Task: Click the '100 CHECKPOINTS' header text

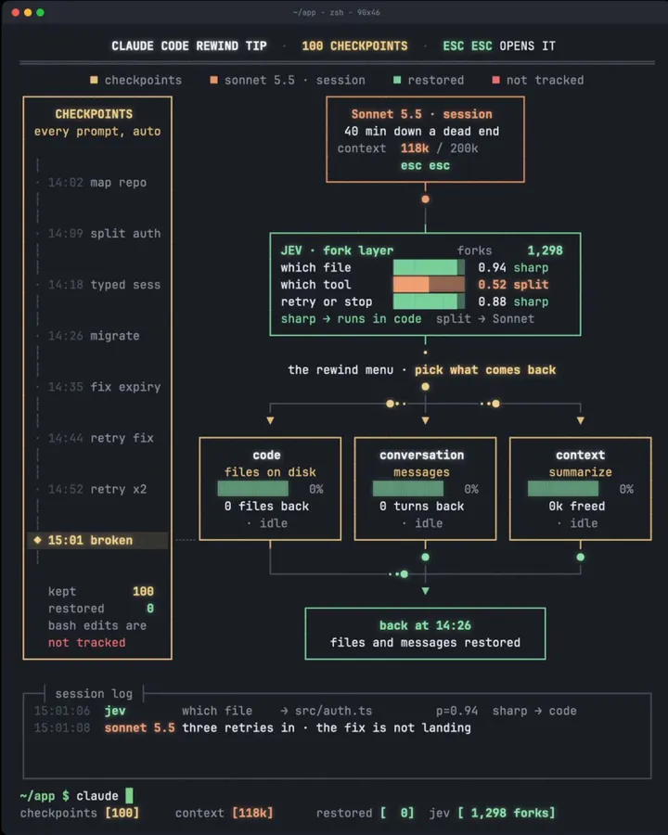Action: tap(354, 46)
